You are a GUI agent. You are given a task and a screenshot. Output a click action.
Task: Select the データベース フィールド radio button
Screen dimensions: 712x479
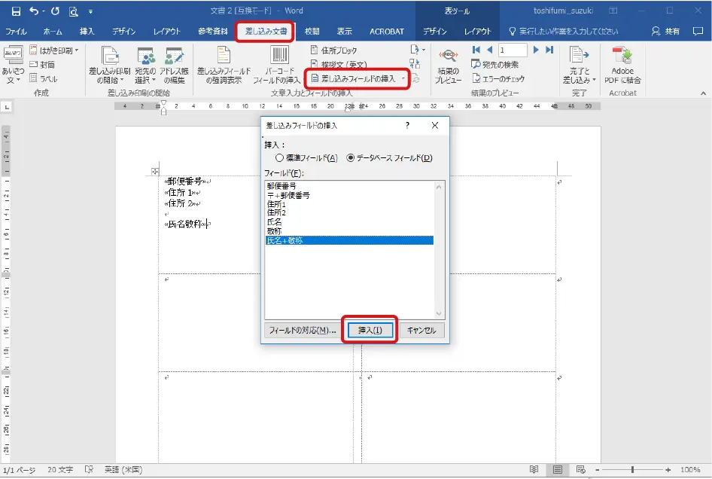(350, 157)
